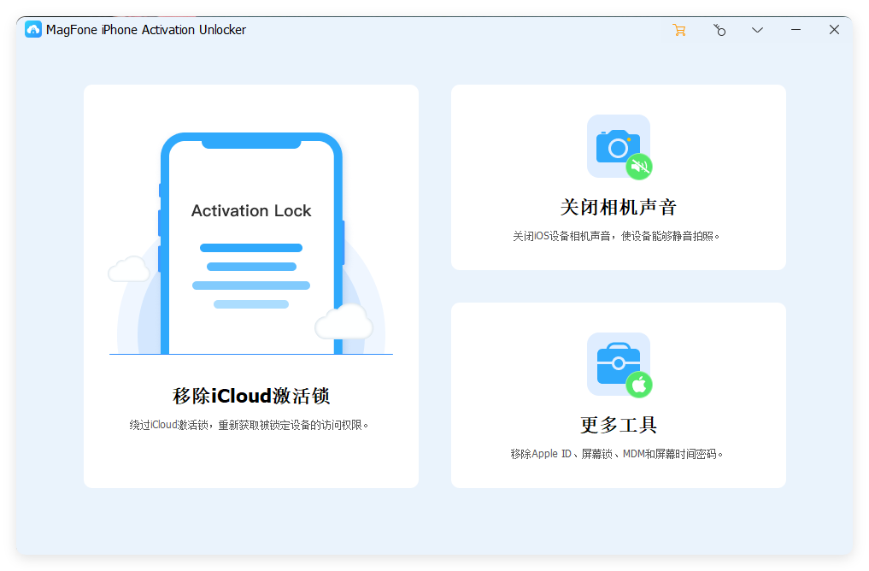Screen dimensions: 869x571
Task: Click the register key icon in title bar
Action: click(x=719, y=30)
